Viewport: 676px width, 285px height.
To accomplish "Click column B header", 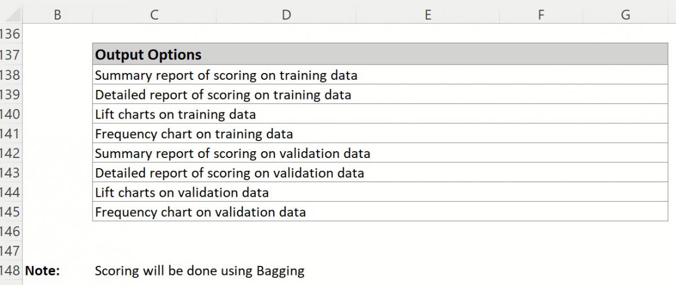I will tap(57, 15).
